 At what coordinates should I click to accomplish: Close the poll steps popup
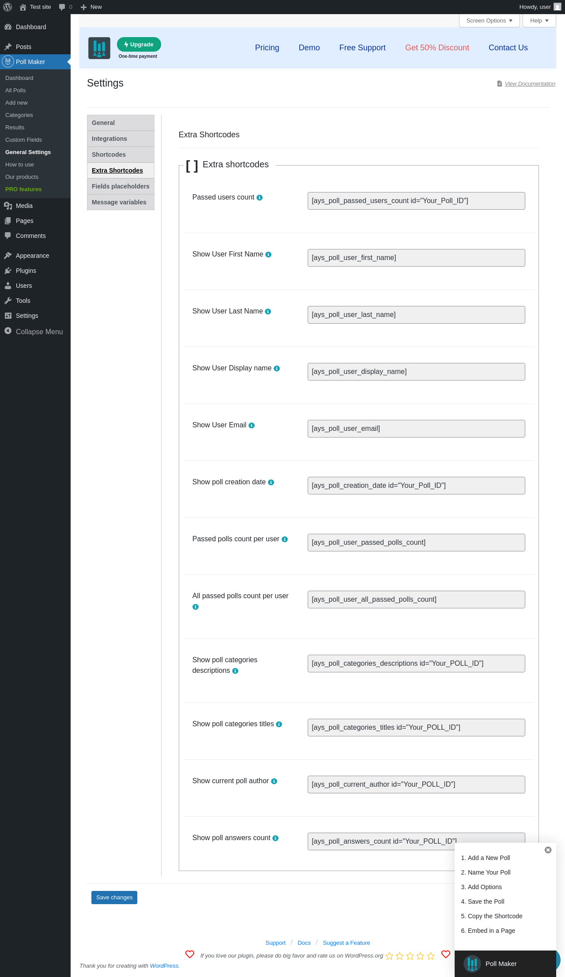click(x=548, y=850)
